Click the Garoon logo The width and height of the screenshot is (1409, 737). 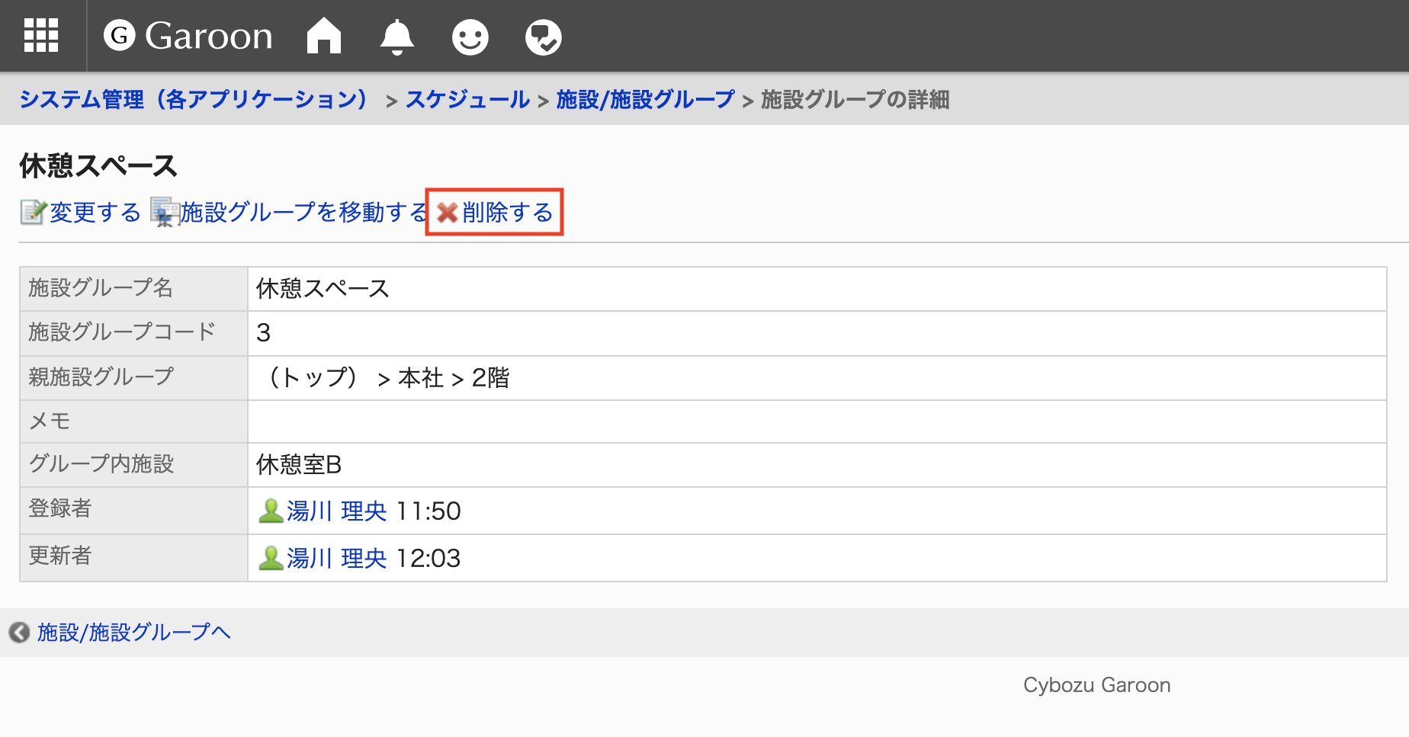tap(191, 35)
